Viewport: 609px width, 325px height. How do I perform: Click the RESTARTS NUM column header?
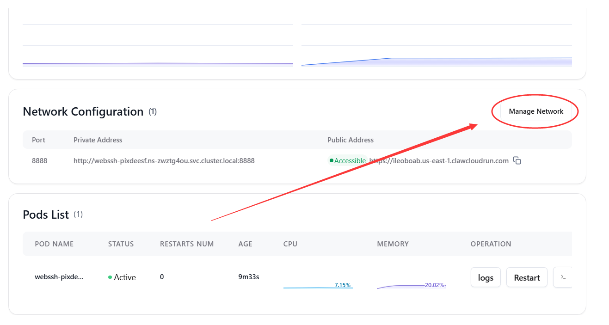tap(187, 244)
